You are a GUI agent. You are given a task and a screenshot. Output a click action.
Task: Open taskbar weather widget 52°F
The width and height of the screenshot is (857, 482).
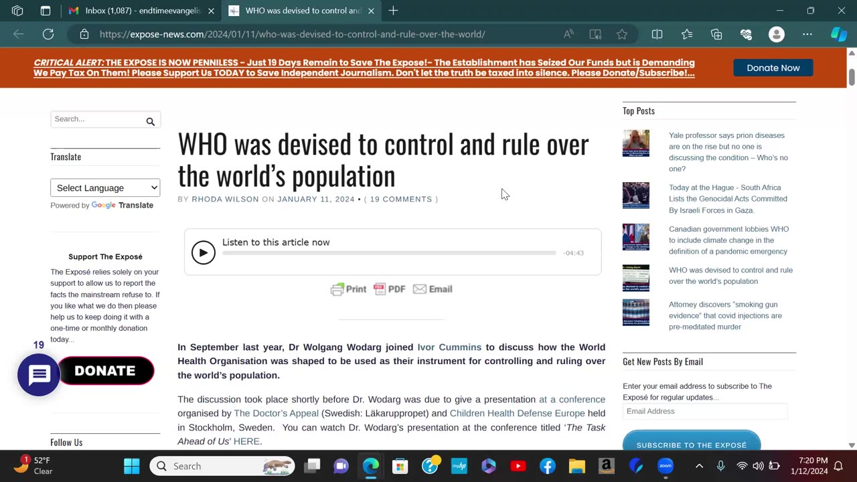[x=33, y=466]
